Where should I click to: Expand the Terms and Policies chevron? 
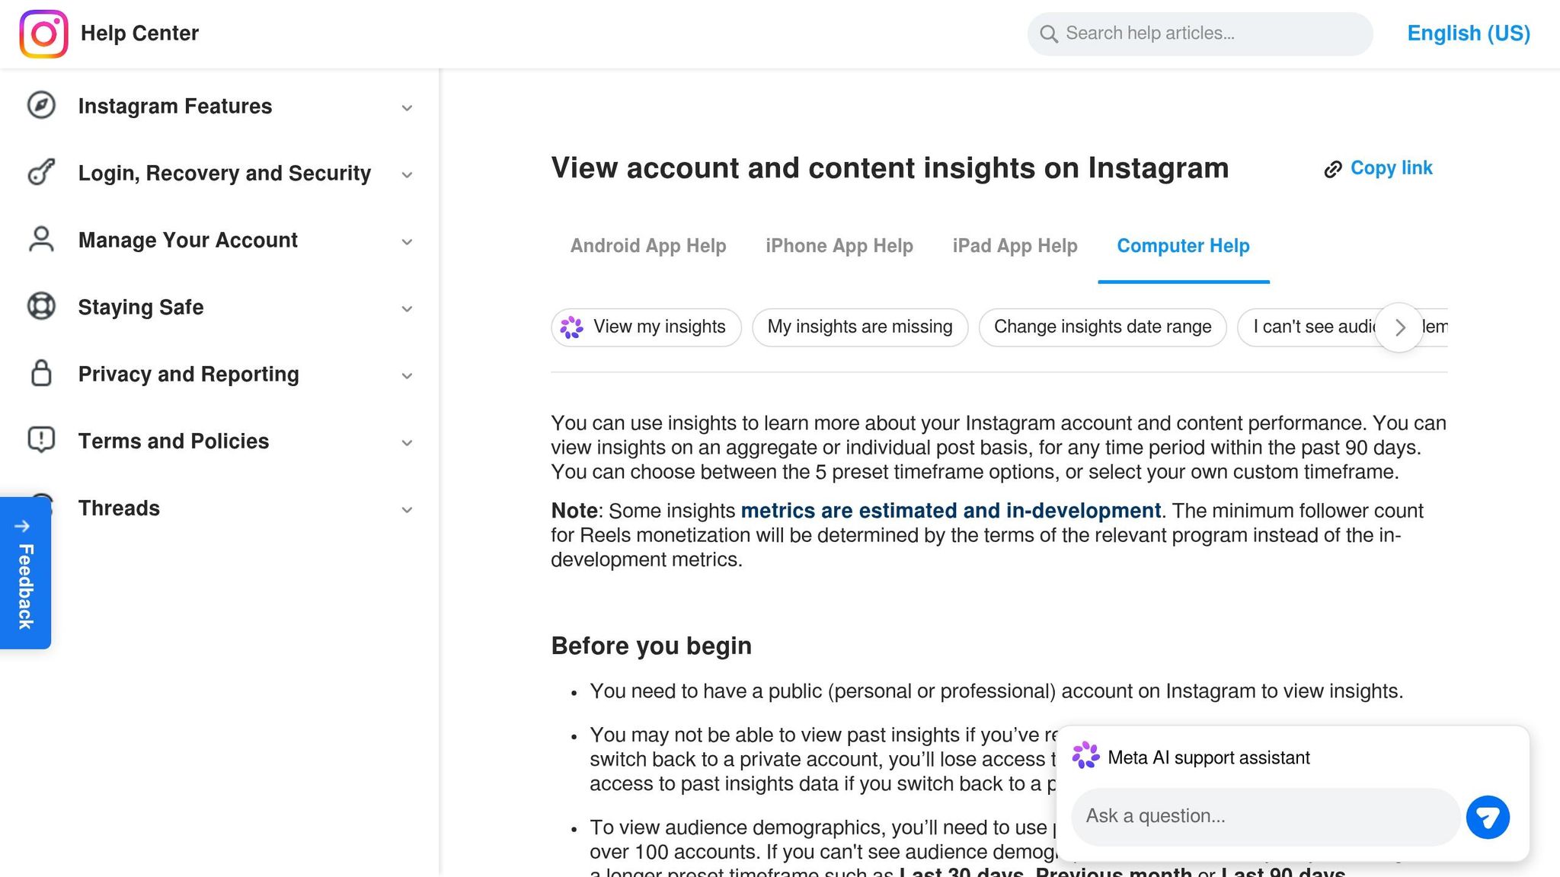click(407, 443)
